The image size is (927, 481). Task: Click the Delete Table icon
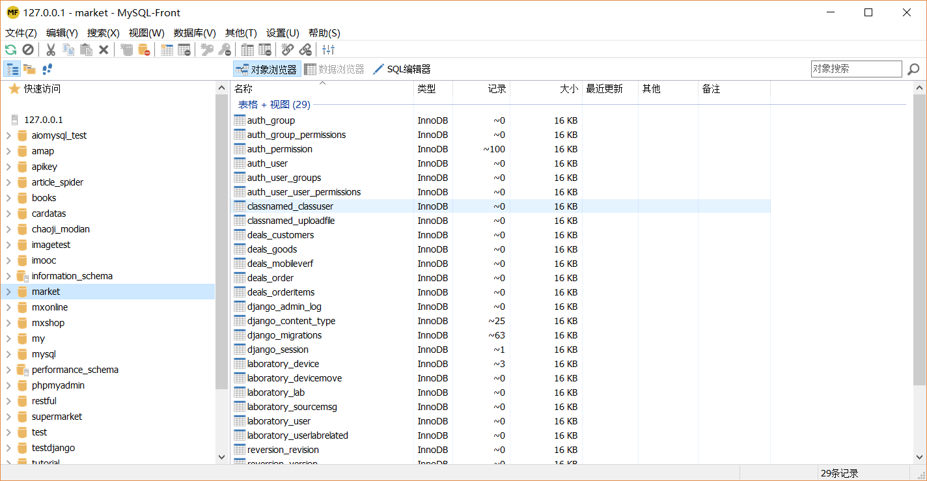[184, 49]
